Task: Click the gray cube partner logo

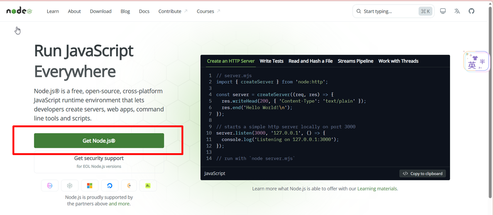Action: pyautogui.click(x=69, y=186)
